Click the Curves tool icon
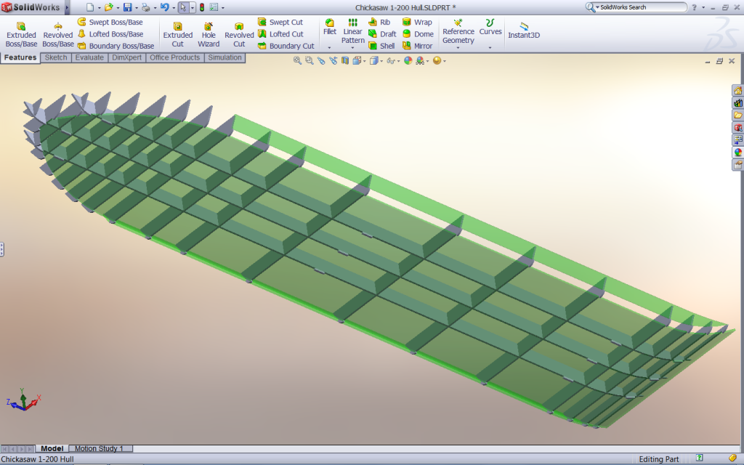744x465 pixels. [x=490, y=23]
